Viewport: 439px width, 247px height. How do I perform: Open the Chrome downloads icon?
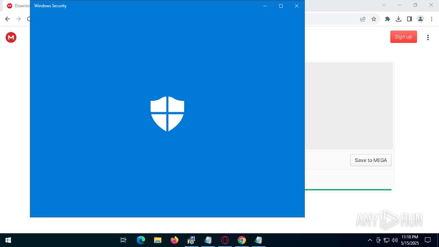(x=399, y=19)
